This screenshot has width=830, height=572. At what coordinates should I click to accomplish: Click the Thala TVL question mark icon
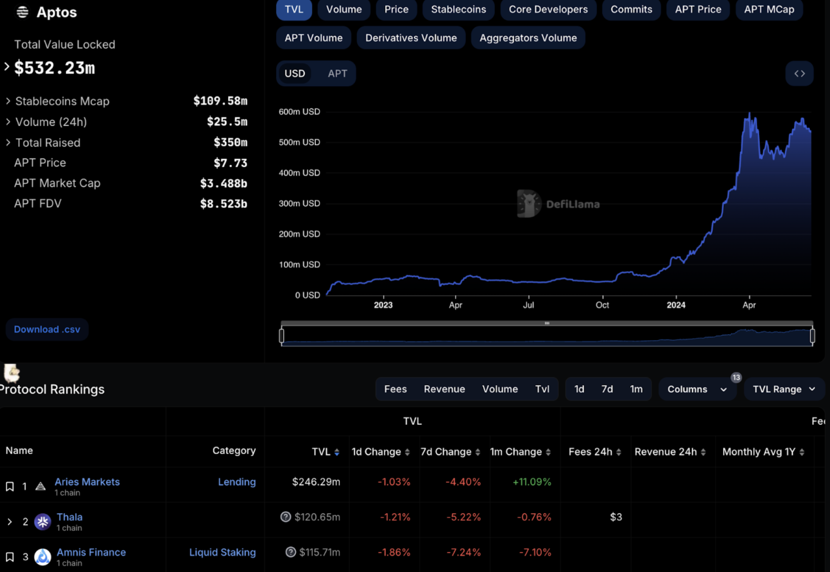286,517
